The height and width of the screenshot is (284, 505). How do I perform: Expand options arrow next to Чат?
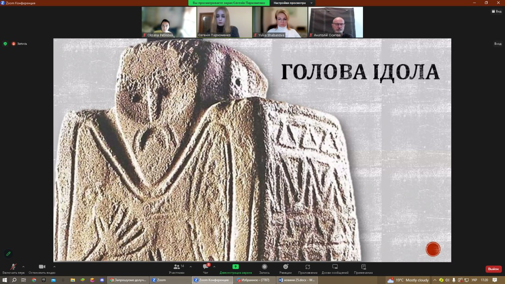214,267
